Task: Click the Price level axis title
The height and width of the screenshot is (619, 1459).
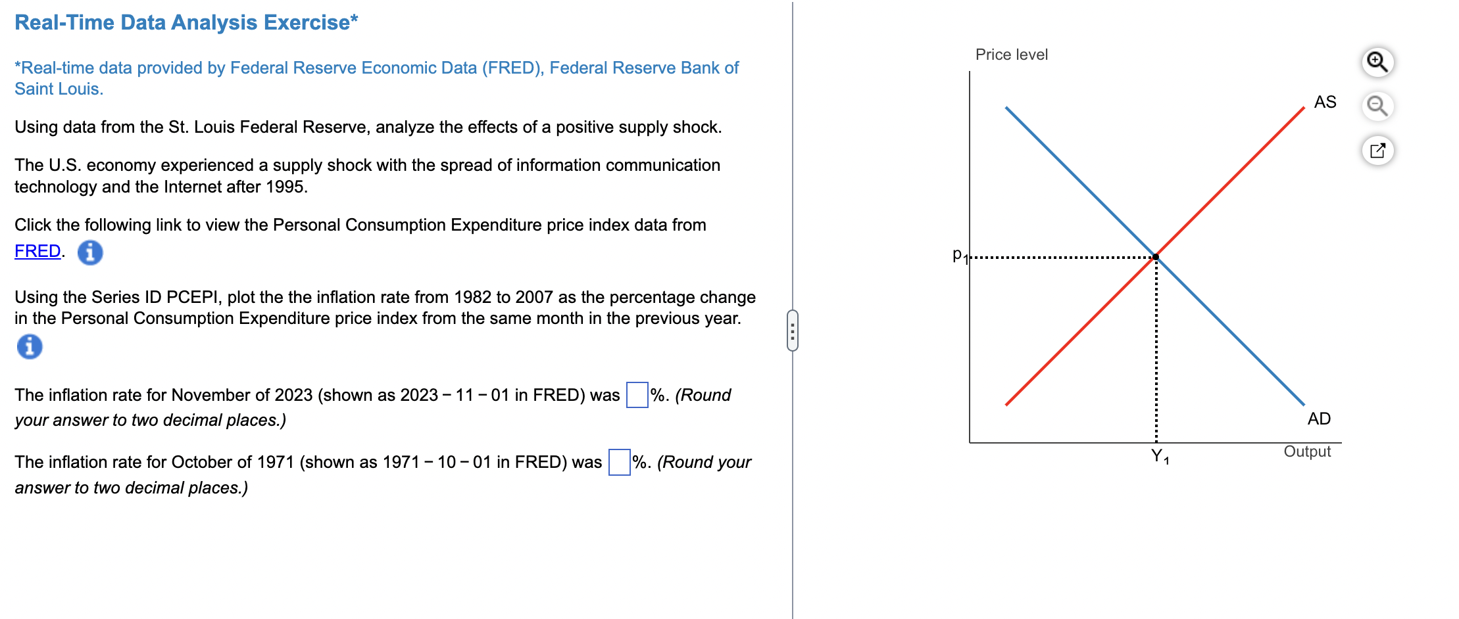Action: click(x=1011, y=55)
